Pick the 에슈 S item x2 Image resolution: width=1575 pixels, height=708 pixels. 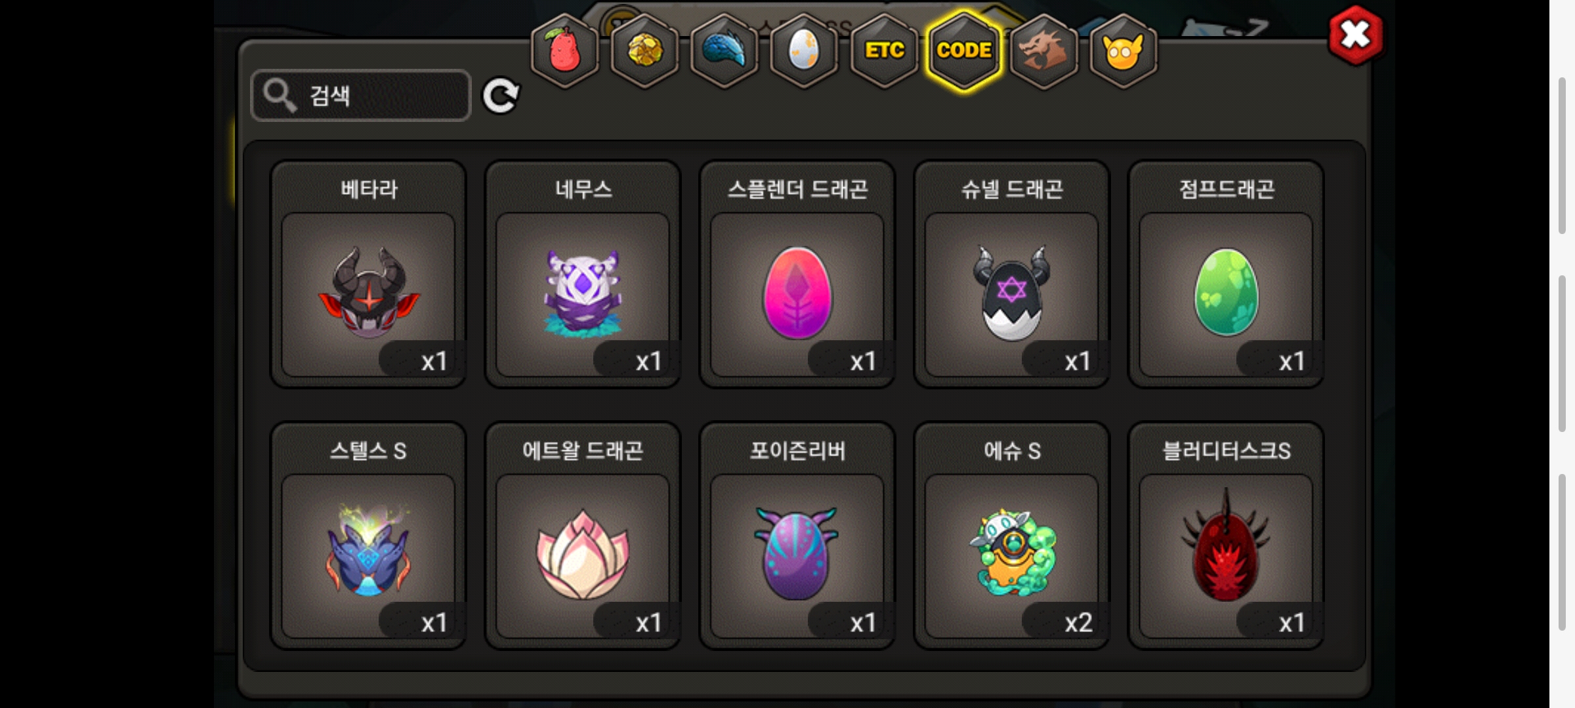(x=1012, y=536)
